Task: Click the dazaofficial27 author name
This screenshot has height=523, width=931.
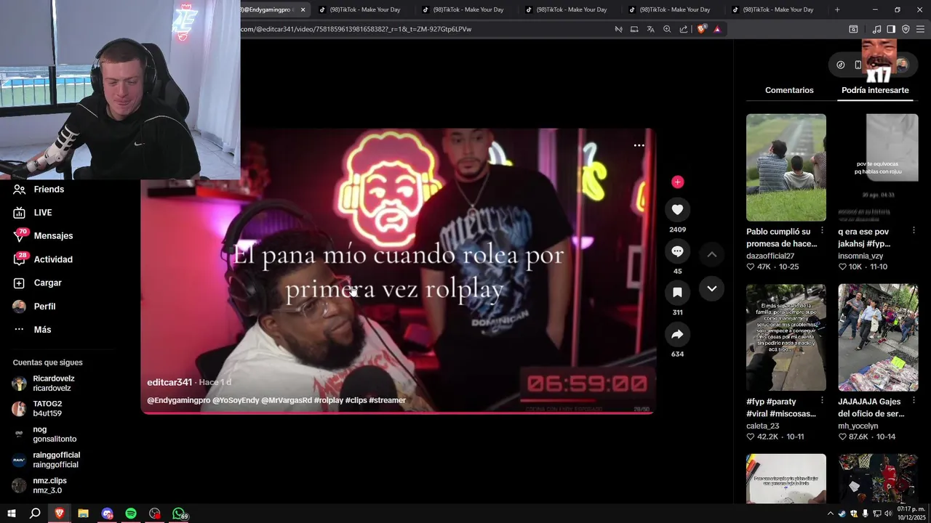Action: point(770,256)
